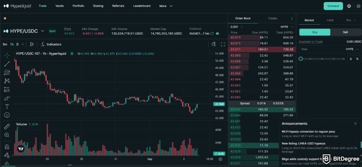Select the Buy side toggle
This screenshot has height=167, width=362.
point(315,32)
